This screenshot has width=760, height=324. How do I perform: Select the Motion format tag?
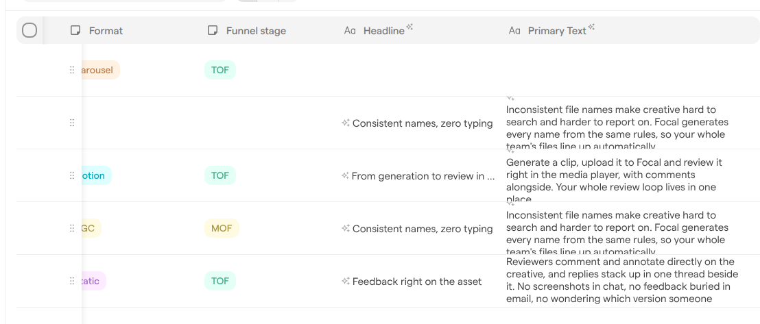tap(97, 175)
